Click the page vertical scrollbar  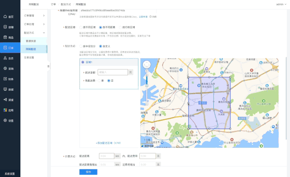[287, 98]
